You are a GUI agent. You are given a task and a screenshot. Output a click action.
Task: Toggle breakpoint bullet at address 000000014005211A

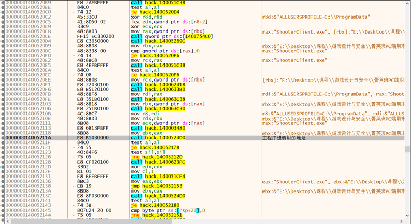coord(3,138)
